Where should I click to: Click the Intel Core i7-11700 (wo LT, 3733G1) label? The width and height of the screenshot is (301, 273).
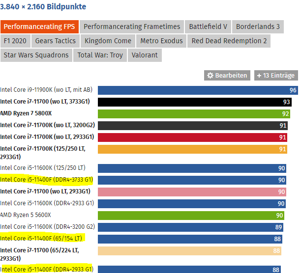[x=45, y=102]
